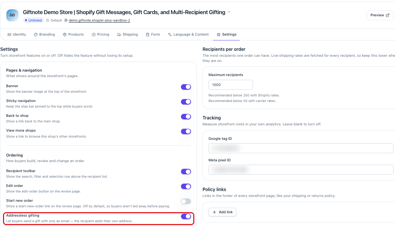Click the Shipping truck icon
395x227 pixels.
[x=119, y=35]
